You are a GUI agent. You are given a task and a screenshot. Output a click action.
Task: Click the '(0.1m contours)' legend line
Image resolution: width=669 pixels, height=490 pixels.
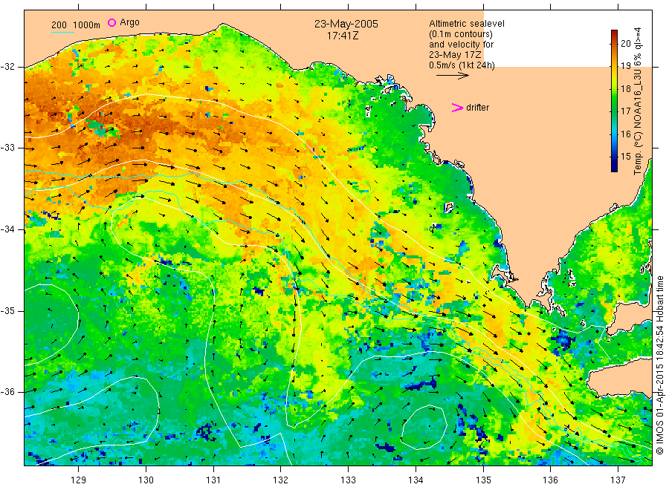coord(461,34)
